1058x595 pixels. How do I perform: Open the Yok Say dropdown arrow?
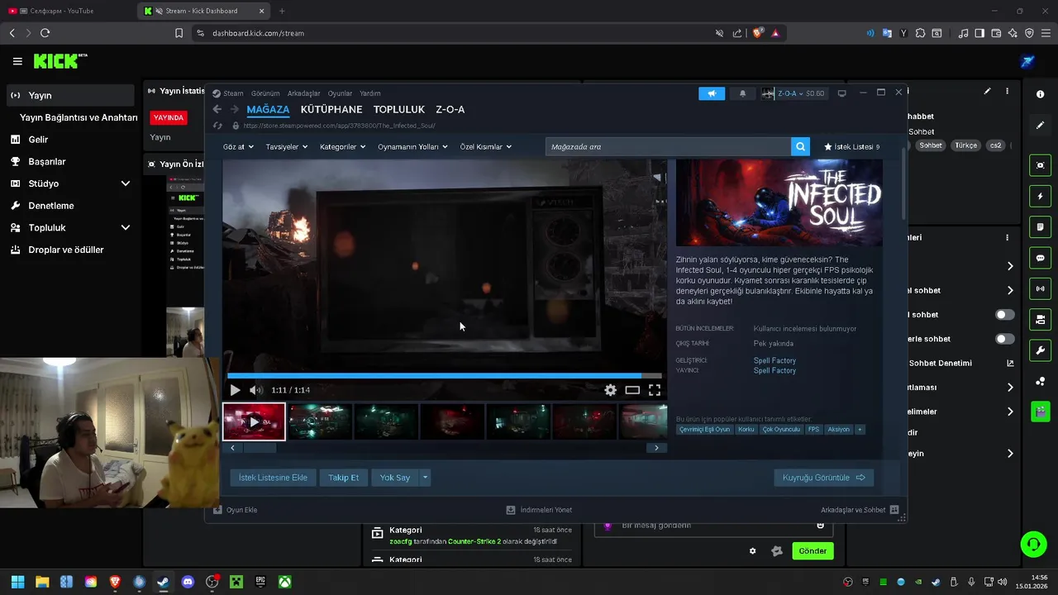[425, 478]
